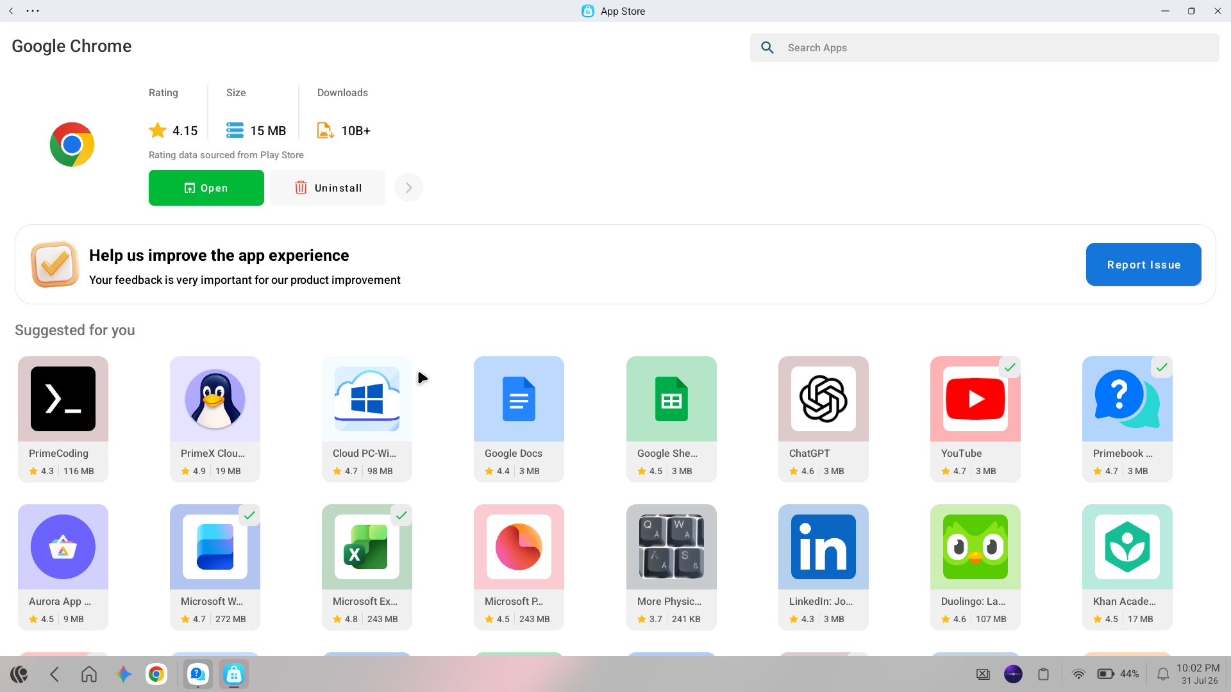The width and height of the screenshot is (1231, 692).
Task: Click the 'Aurora App ...' label
Action: [x=60, y=601]
